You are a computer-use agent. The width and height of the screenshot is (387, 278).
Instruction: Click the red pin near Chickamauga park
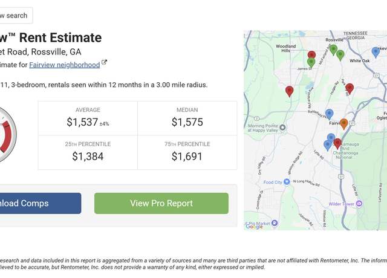tap(337, 144)
